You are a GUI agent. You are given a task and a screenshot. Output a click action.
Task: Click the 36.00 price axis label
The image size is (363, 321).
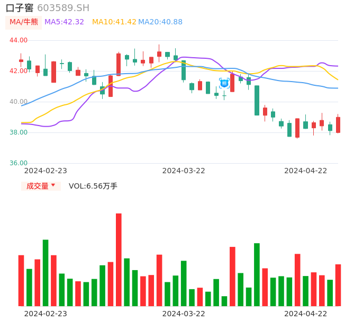point(19,163)
